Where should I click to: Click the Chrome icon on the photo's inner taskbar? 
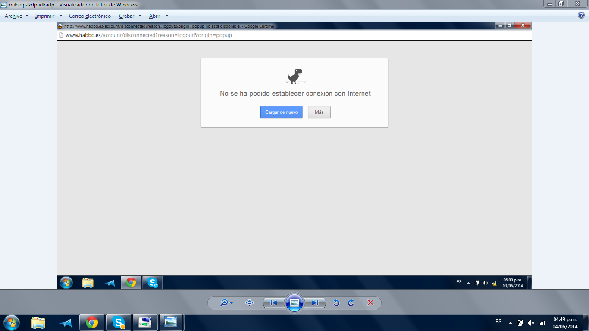click(x=131, y=283)
